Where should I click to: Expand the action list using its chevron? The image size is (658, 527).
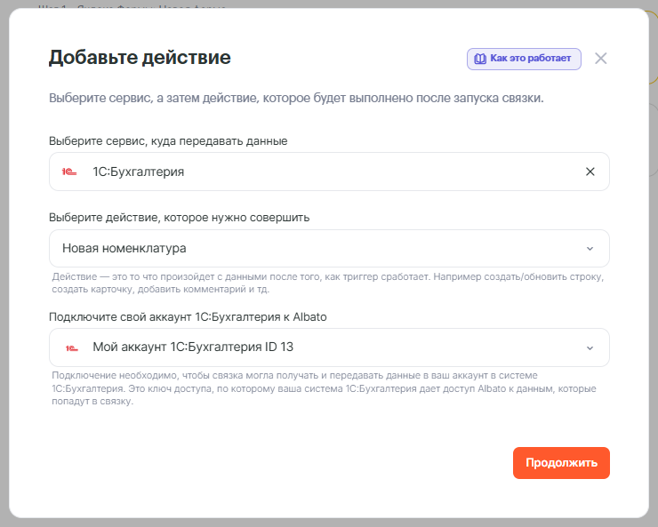(590, 249)
